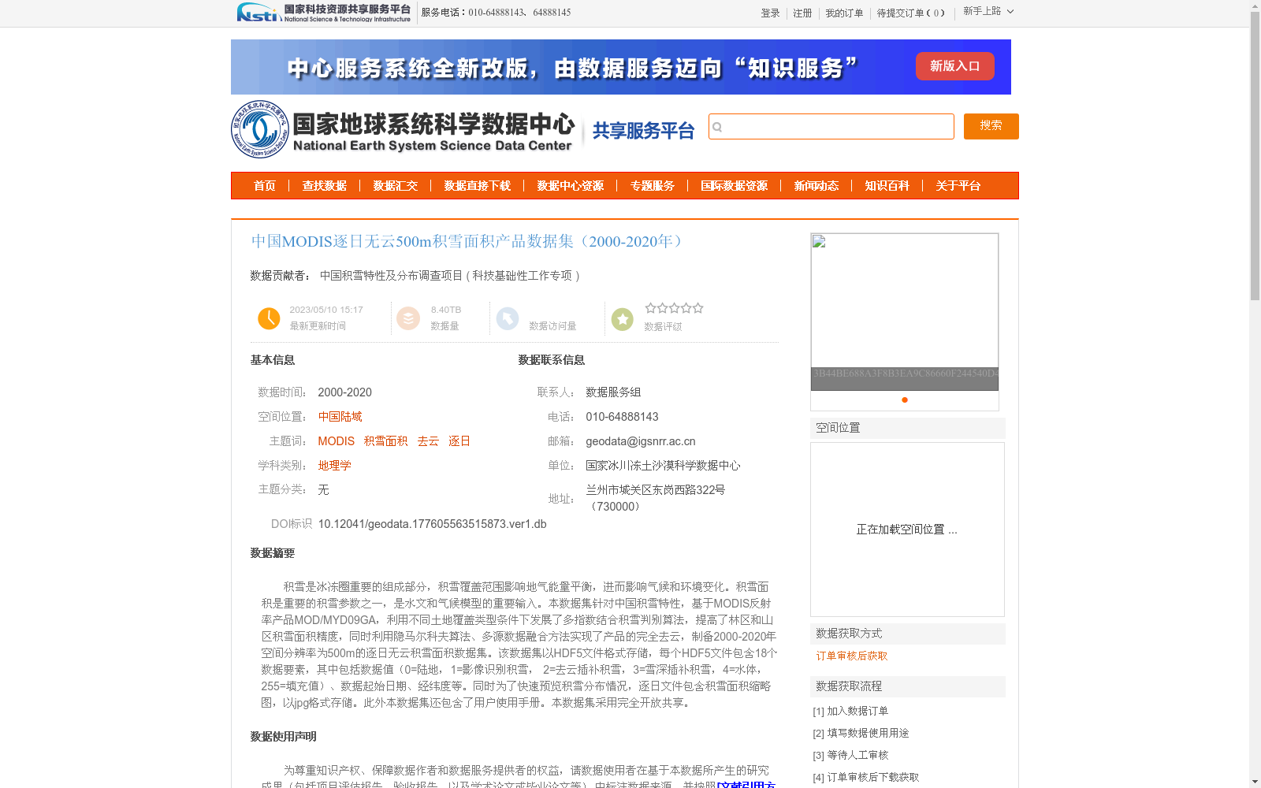
Task: Open the 新闻动态 menu item
Action: 816,186
